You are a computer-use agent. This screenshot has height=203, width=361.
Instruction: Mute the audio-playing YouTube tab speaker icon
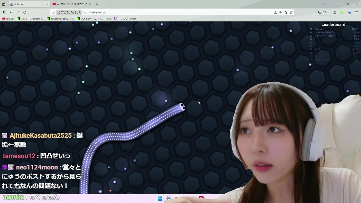point(58,4)
